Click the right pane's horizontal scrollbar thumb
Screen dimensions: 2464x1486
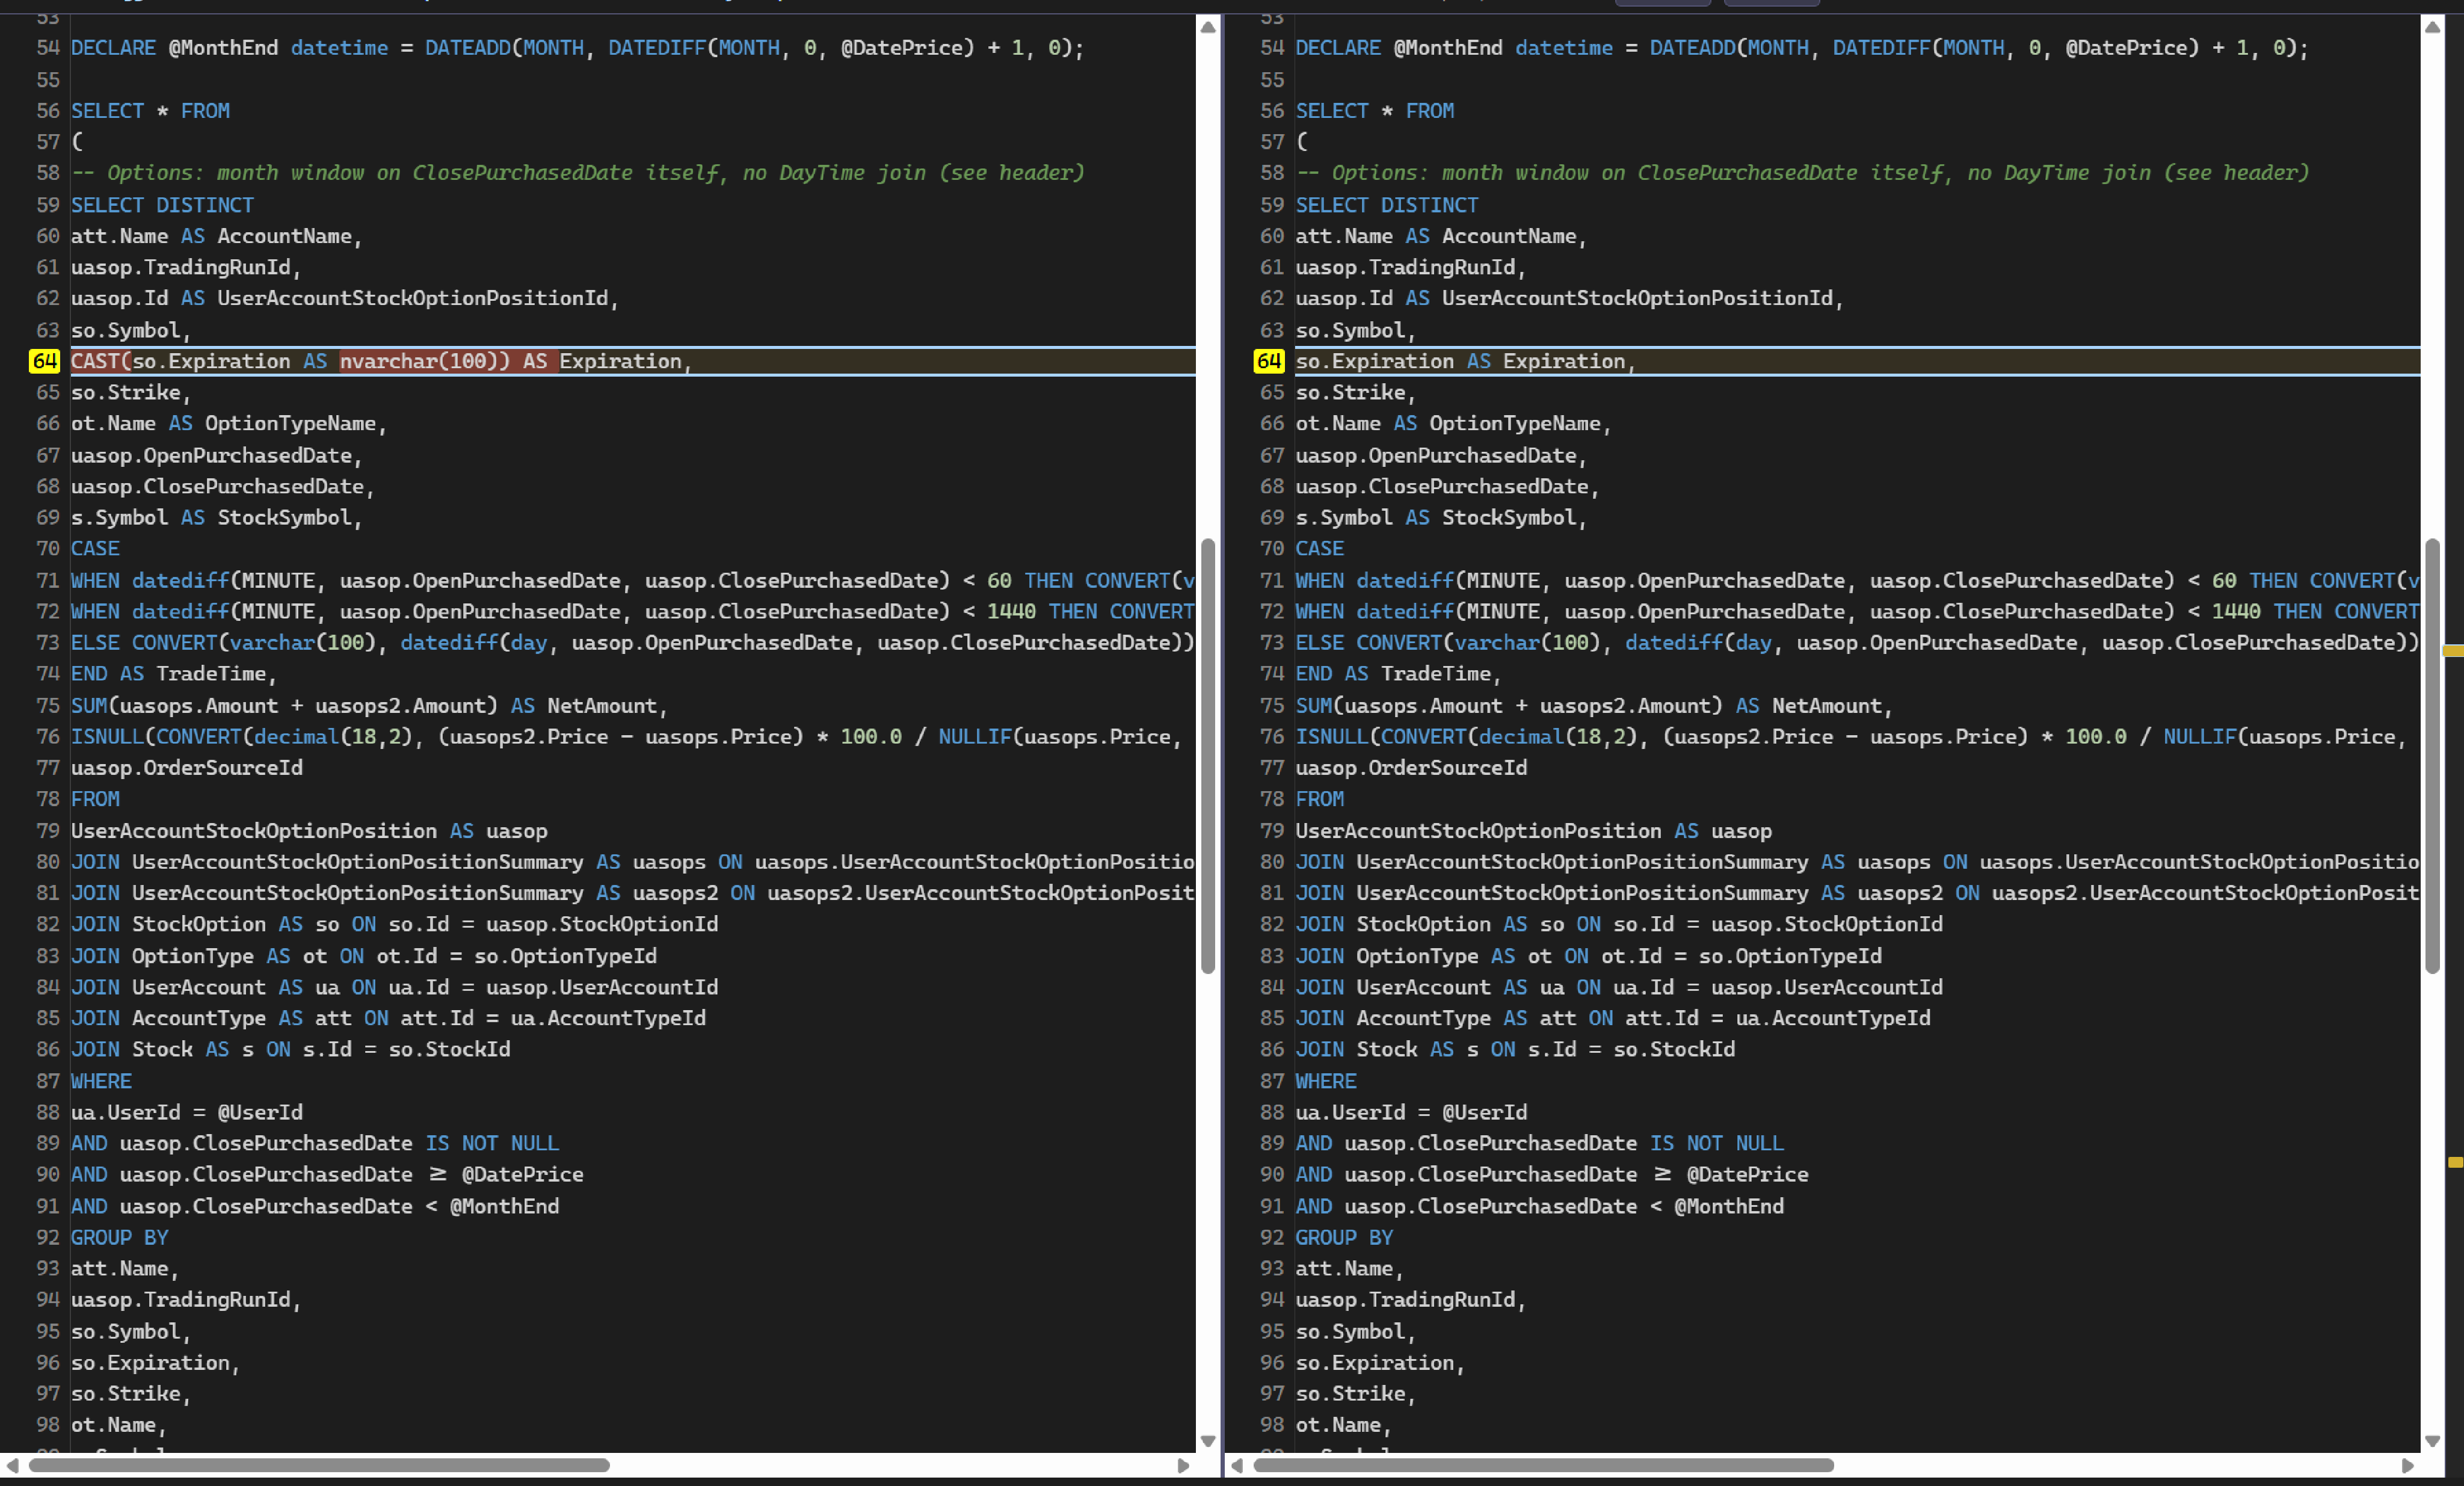(x=1544, y=1465)
